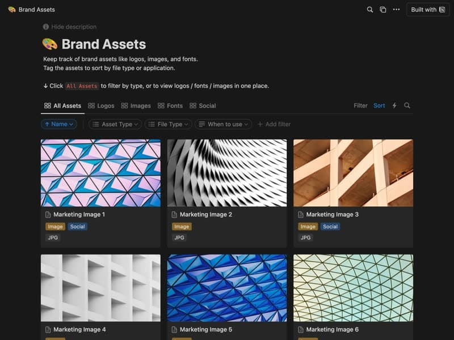Click the JPG tag on Marketing Image 1
454x340 pixels.
53,237
